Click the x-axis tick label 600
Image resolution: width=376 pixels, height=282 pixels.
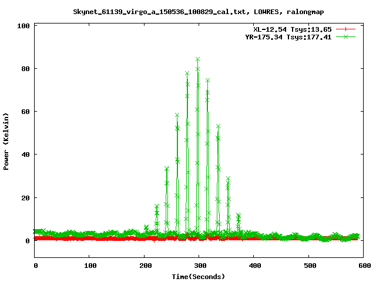click(363, 266)
